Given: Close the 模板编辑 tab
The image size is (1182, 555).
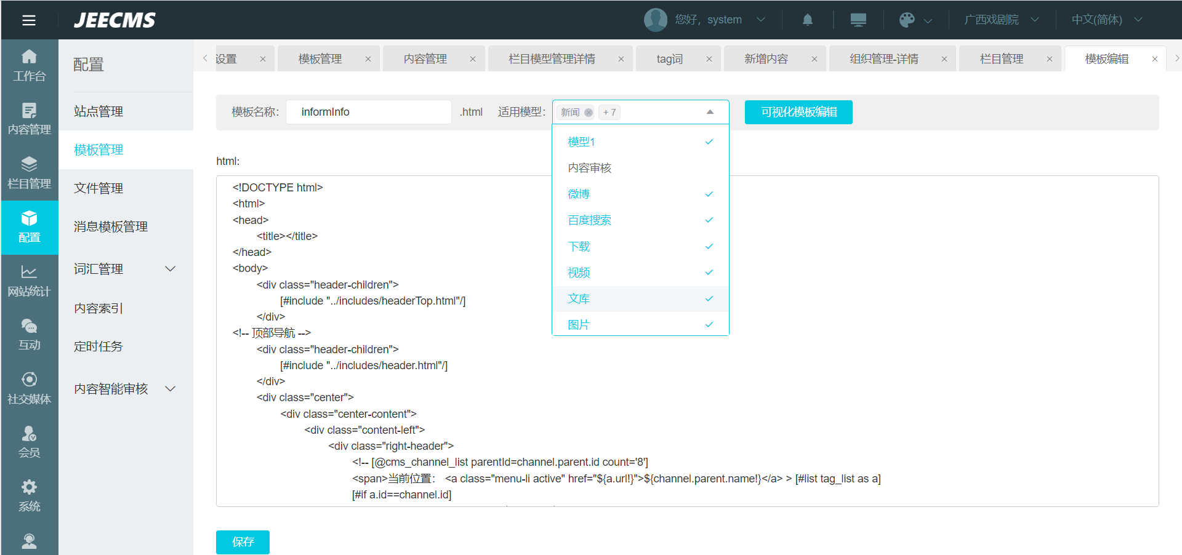Looking at the screenshot, I should (x=1155, y=59).
